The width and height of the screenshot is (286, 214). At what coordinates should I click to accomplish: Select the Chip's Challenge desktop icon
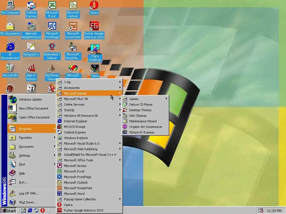point(95,53)
